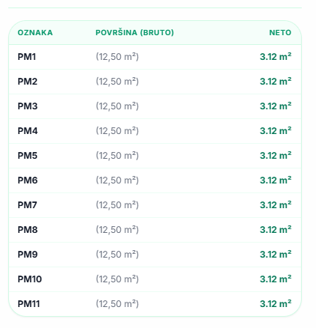Select the PM11 row label

(29, 304)
